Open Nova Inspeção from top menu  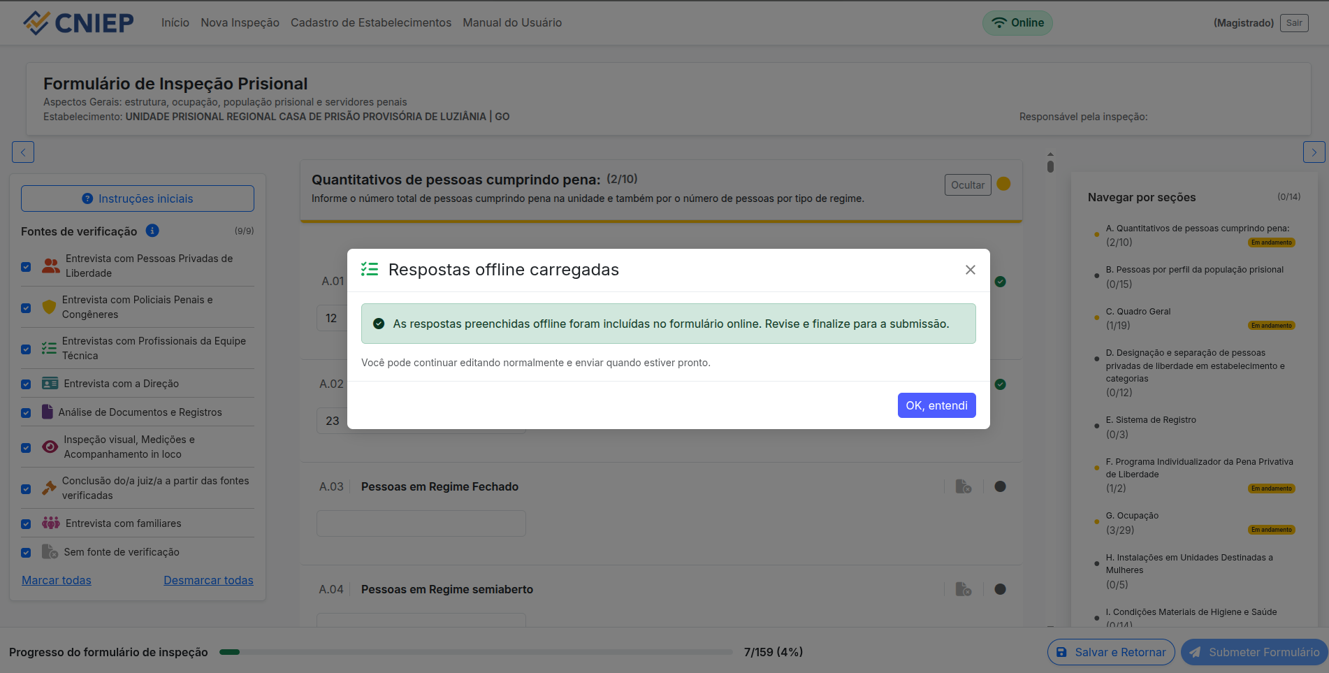coord(240,23)
